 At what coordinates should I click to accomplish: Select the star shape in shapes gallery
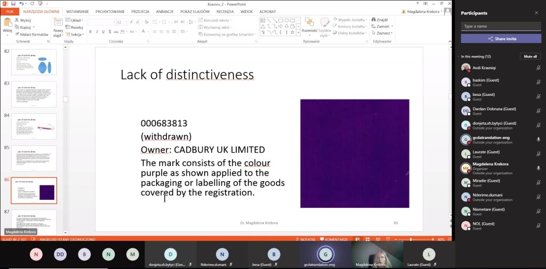293,32
